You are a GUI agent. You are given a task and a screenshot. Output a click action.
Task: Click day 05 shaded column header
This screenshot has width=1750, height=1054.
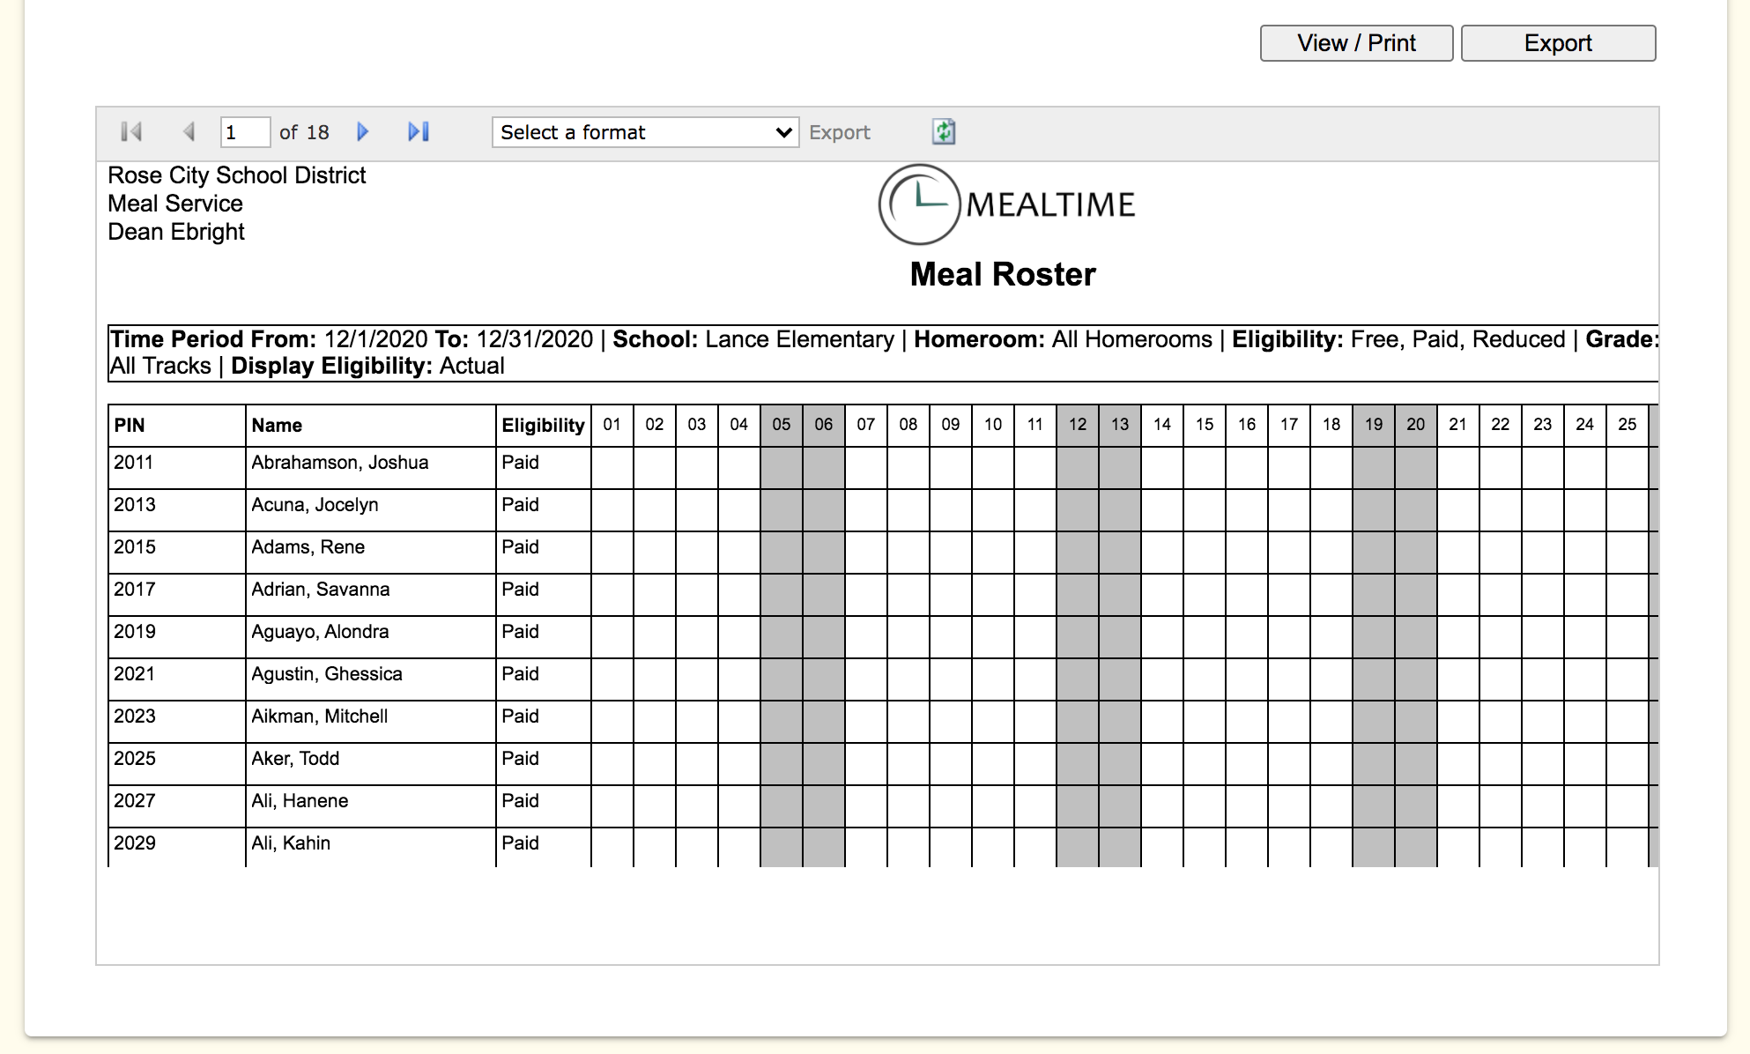[781, 425]
